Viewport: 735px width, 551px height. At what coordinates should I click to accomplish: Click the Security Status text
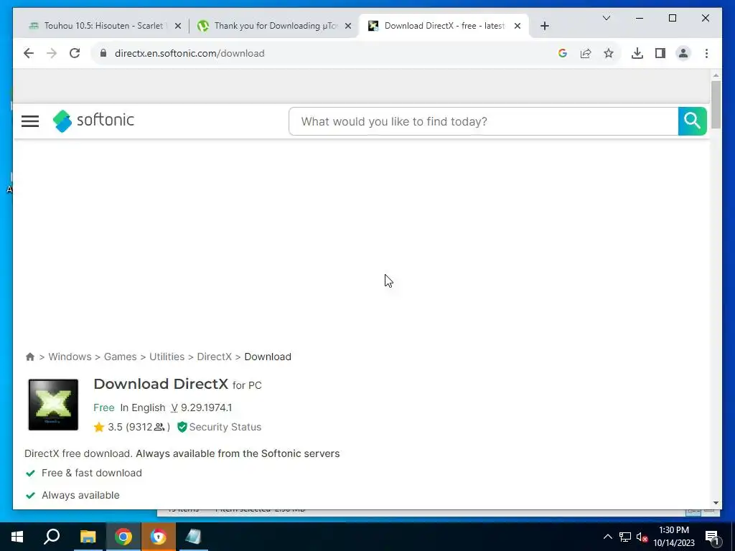pyautogui.click(x=225, y=427)
